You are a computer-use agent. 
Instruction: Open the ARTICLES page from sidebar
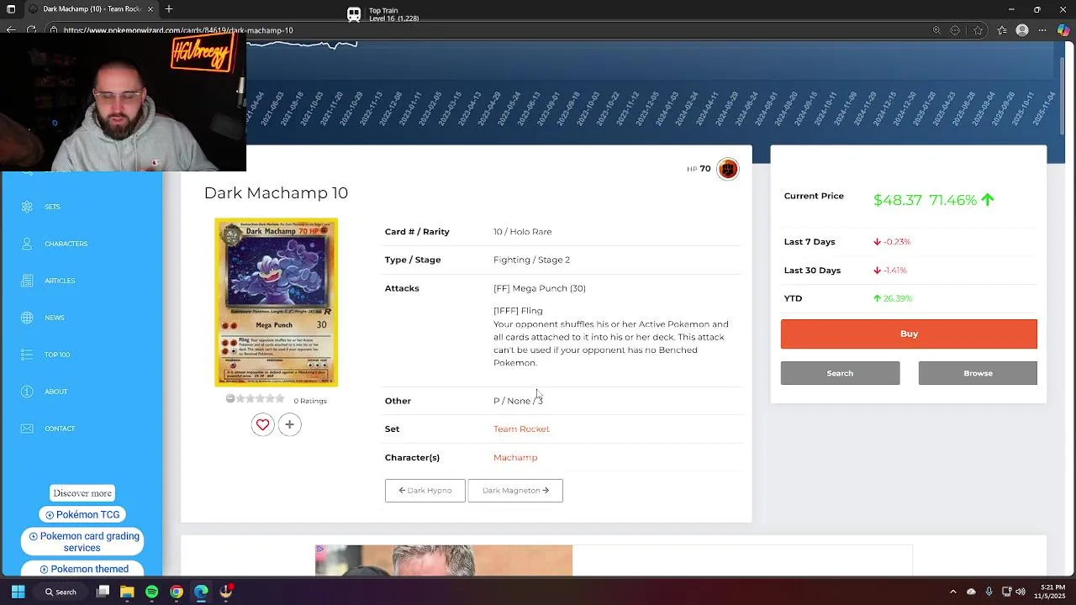(60, 281)
